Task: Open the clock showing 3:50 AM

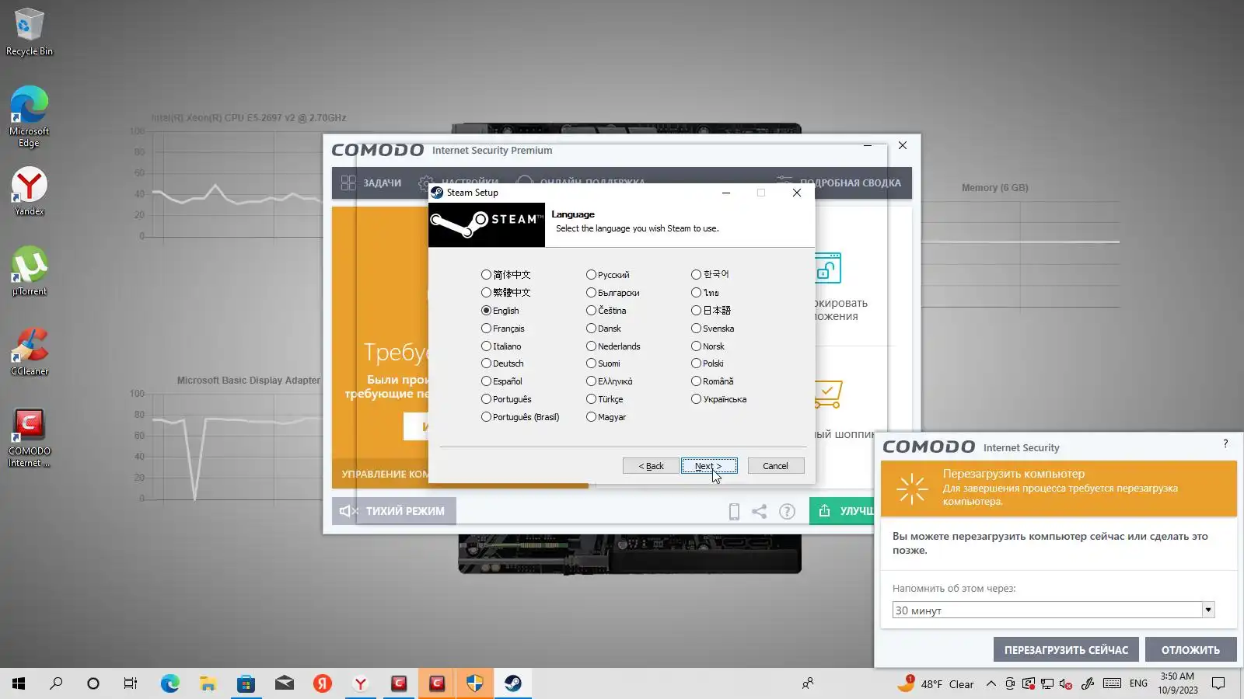Action: (x=1177, y=683)
